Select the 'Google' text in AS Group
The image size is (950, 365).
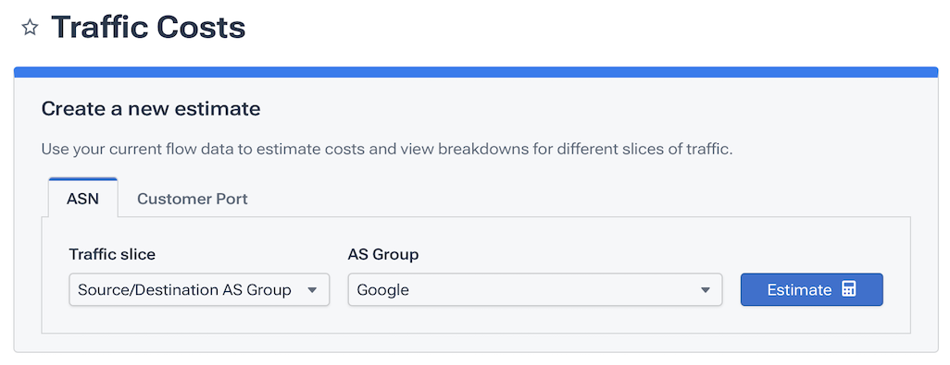pyautogui.click(x=383, y=290)
